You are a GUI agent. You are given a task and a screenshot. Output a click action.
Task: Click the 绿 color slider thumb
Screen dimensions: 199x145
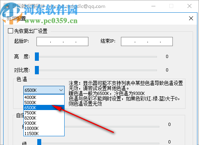(x=39, y=142)
